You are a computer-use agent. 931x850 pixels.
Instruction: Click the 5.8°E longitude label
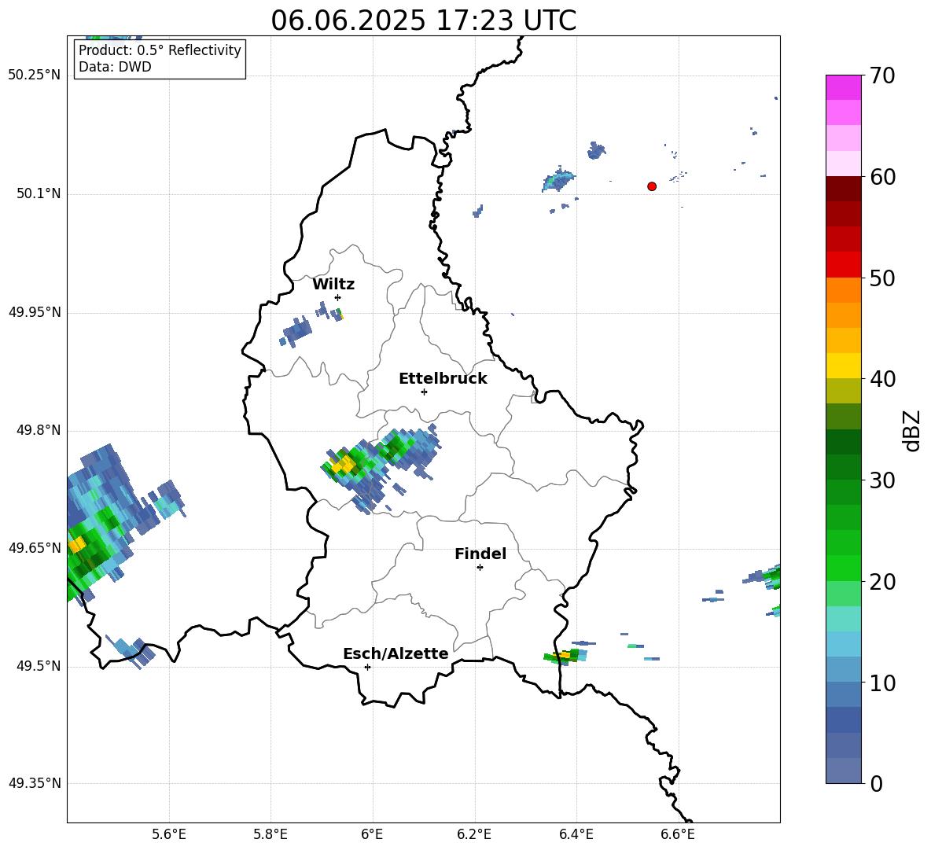pos(270,834)
